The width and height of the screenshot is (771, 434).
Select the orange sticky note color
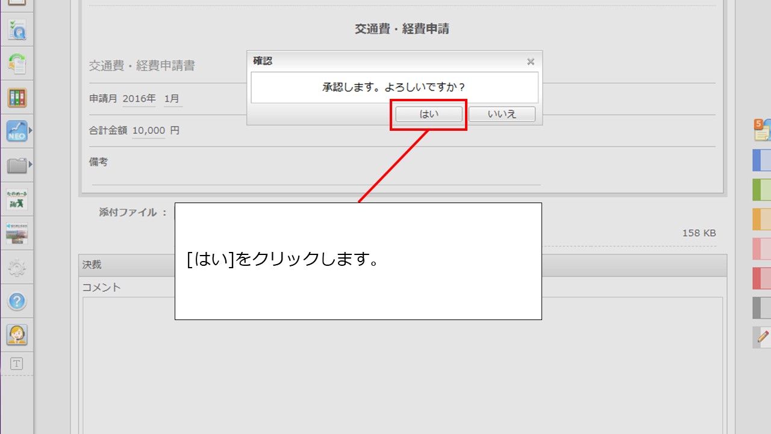[x=762, y=219]
